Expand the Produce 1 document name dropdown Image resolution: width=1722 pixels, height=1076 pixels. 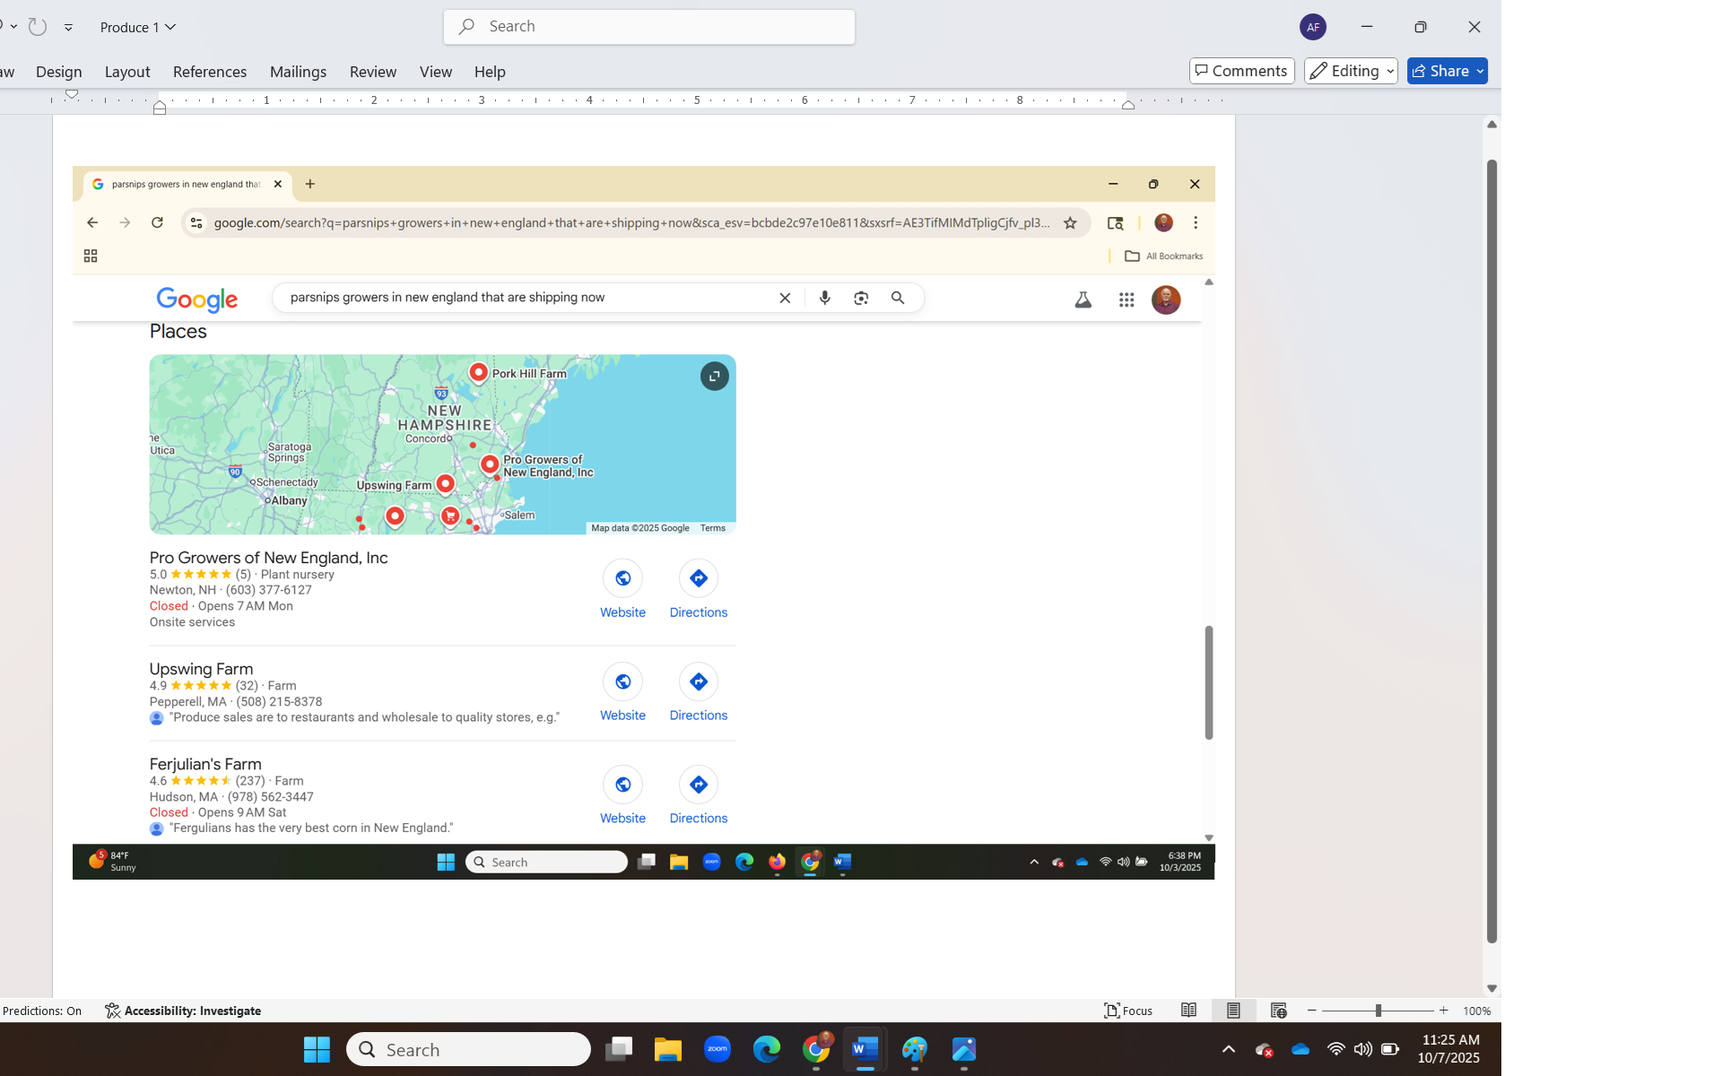138,28
